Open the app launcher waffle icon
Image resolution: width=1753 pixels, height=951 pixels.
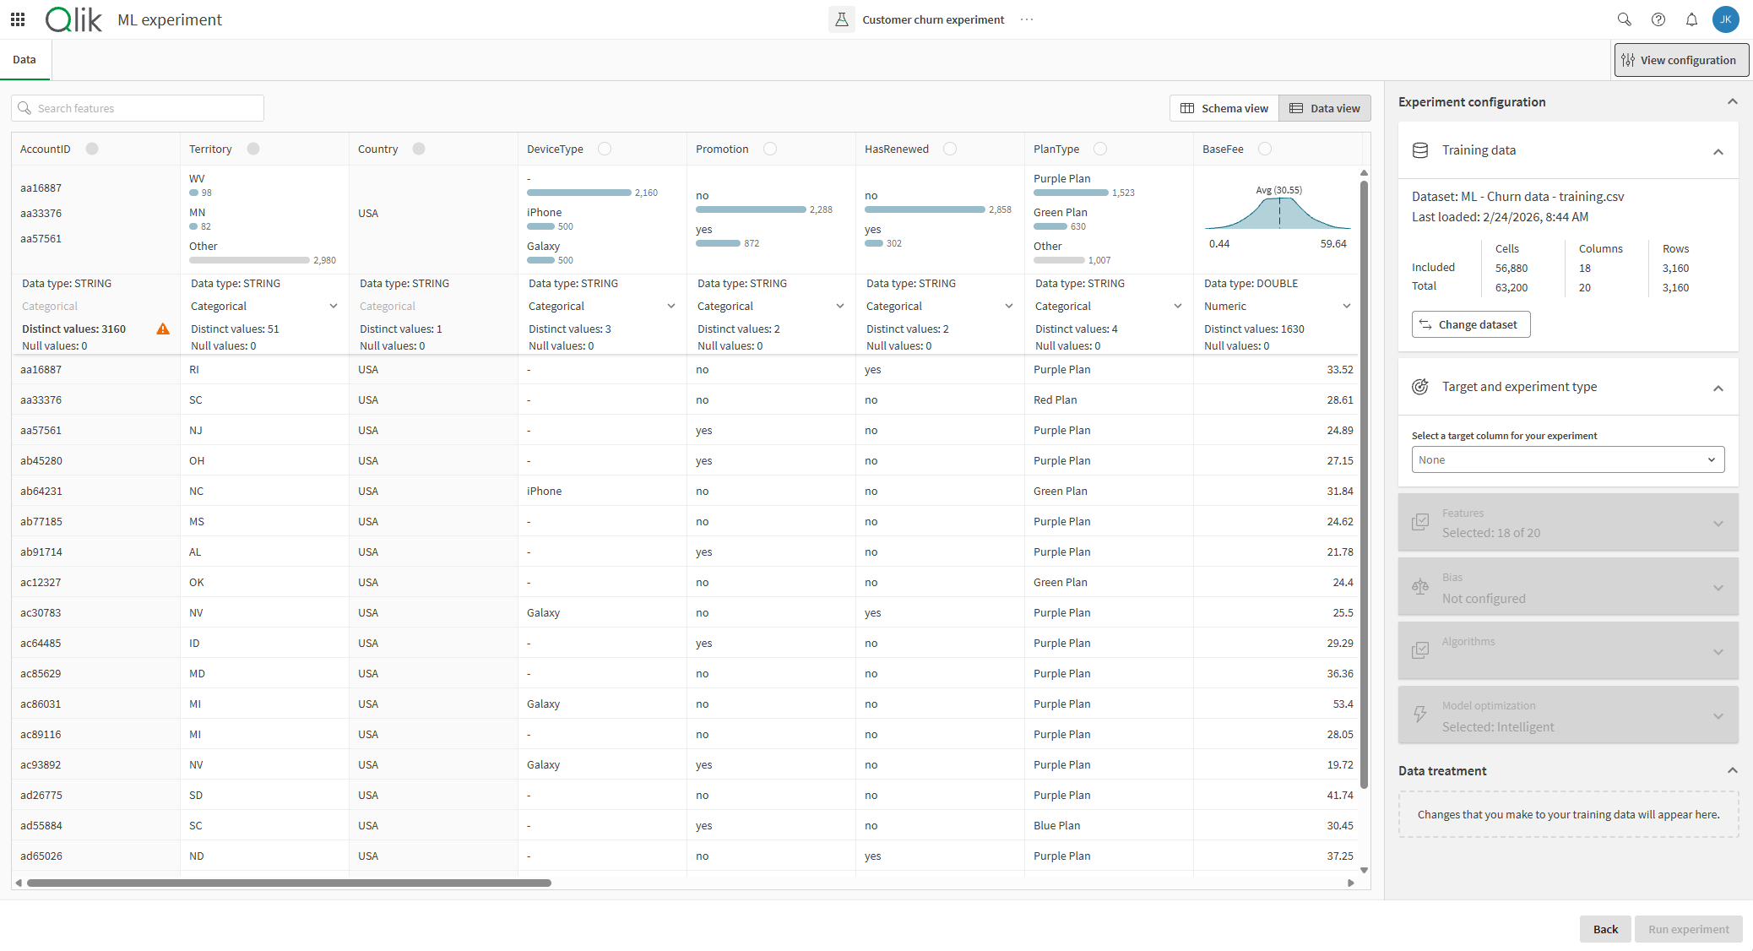point(17,19)
